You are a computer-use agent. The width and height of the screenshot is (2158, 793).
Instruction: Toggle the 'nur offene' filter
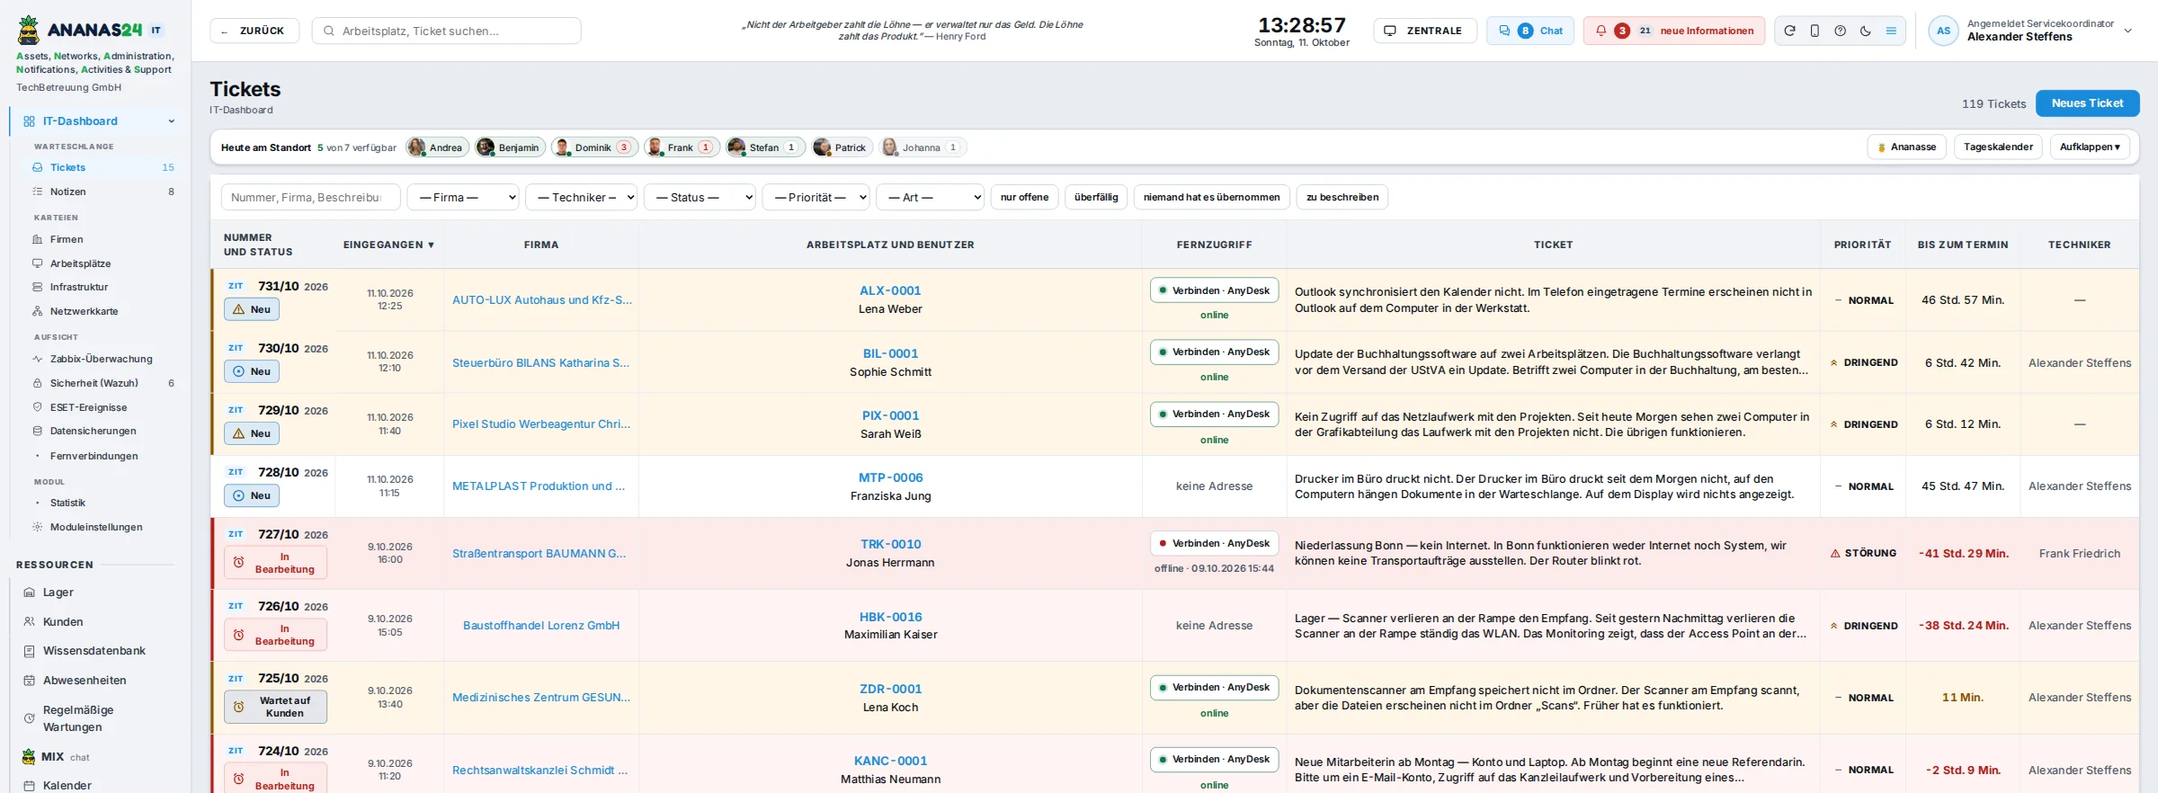(x=1024, y=197)
